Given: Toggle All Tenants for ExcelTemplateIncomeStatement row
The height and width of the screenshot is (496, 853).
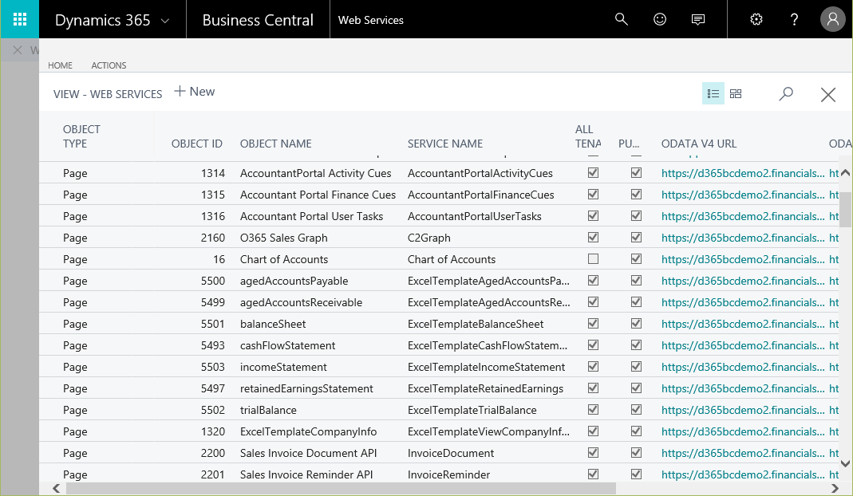Looking at the screenshot, I should [x=593, y=367].
